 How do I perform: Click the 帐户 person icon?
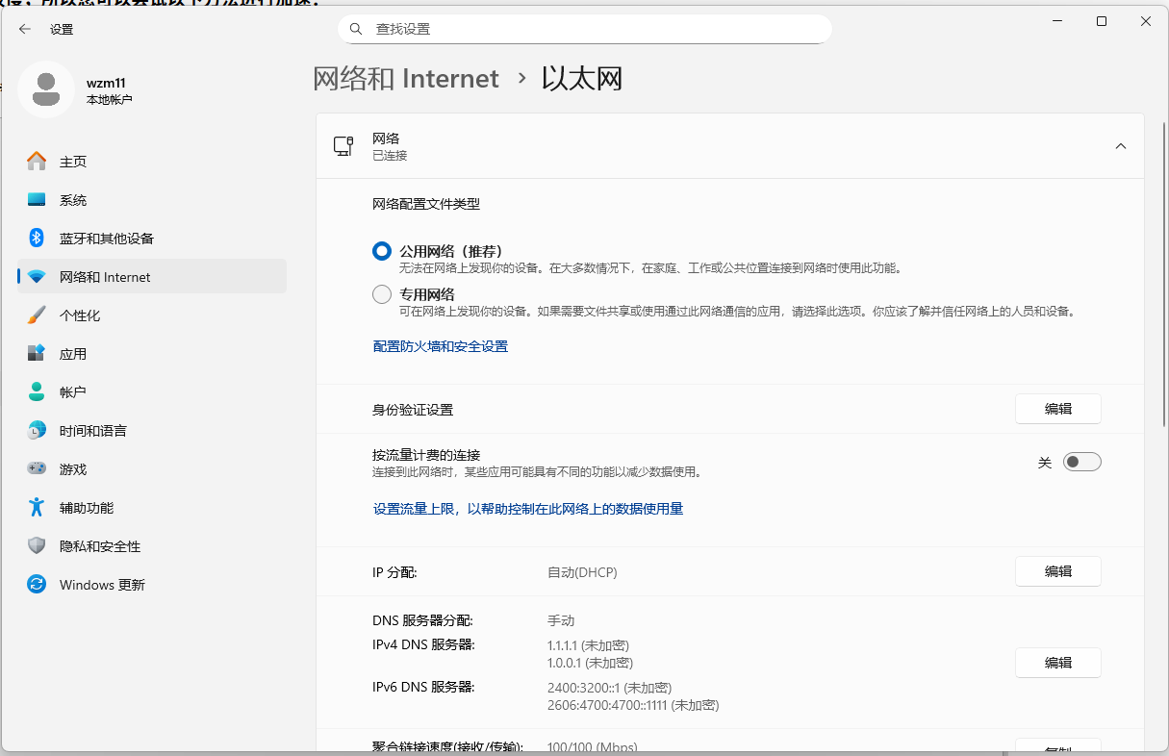point(36,391)
